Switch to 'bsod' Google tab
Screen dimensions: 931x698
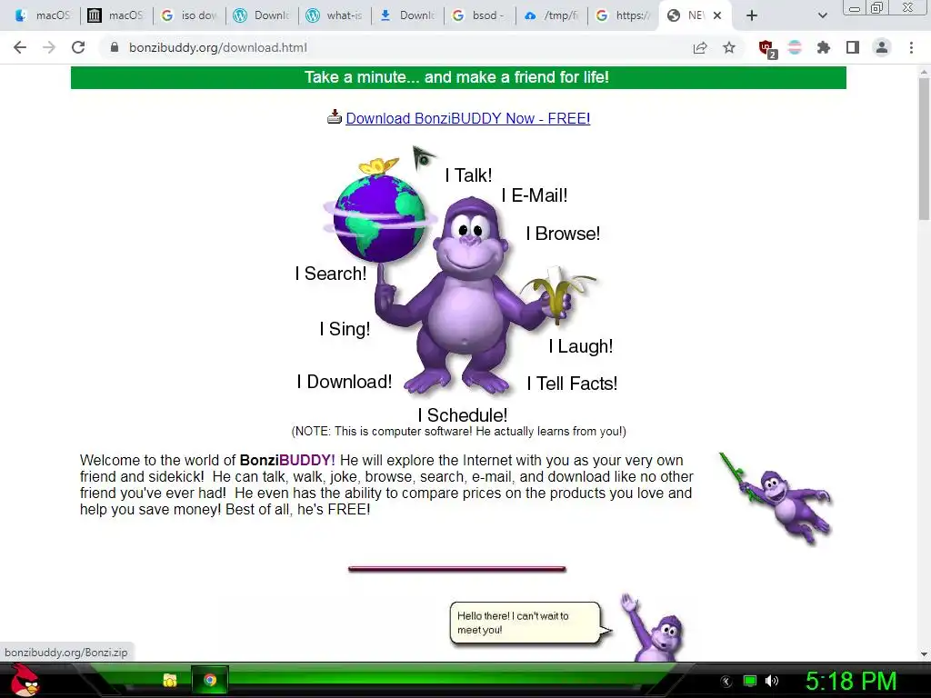480,15
